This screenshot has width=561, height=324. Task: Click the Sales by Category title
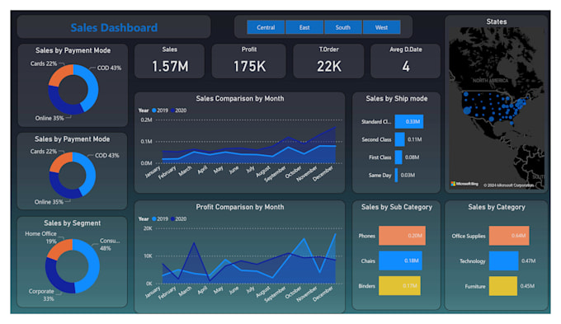(497, 207)
